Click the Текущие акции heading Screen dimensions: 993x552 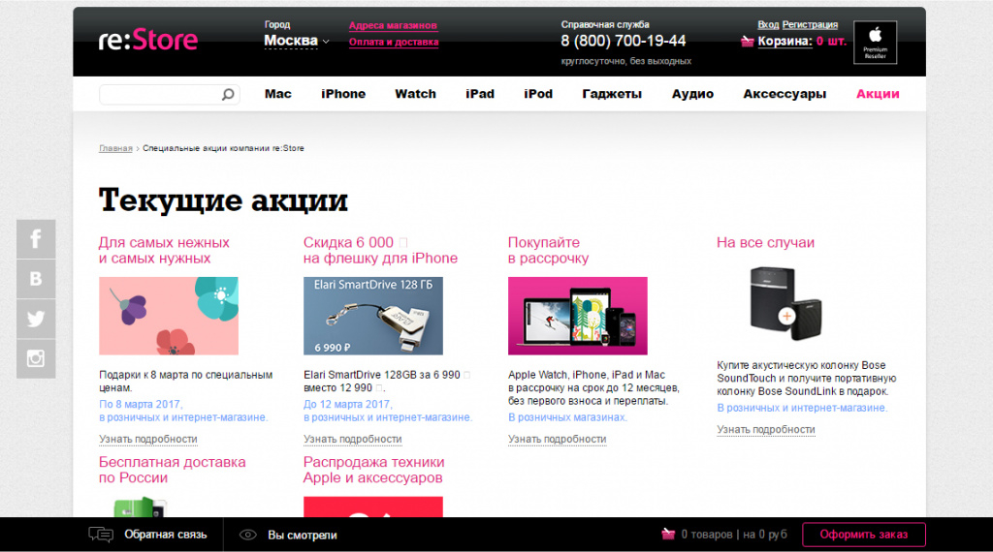pyautogui.click(x=223, y=200)
